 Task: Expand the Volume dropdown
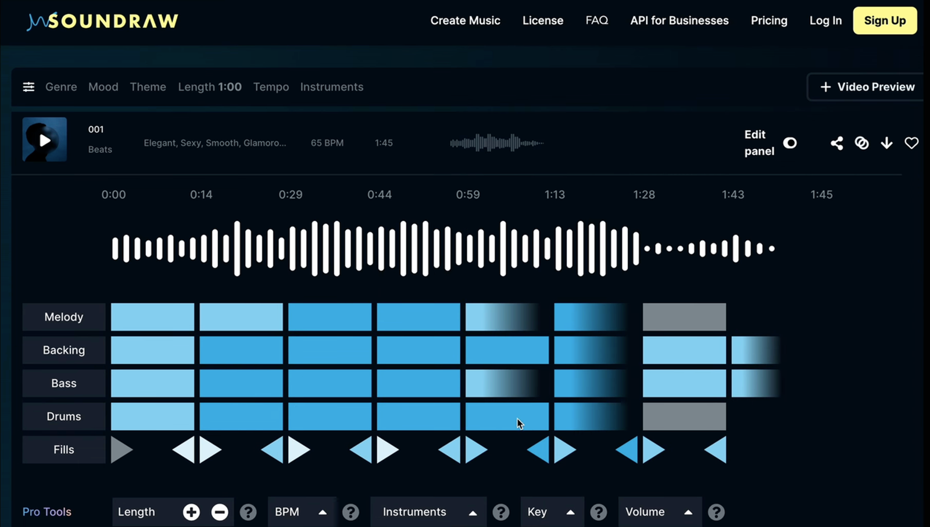click(660, 512)
